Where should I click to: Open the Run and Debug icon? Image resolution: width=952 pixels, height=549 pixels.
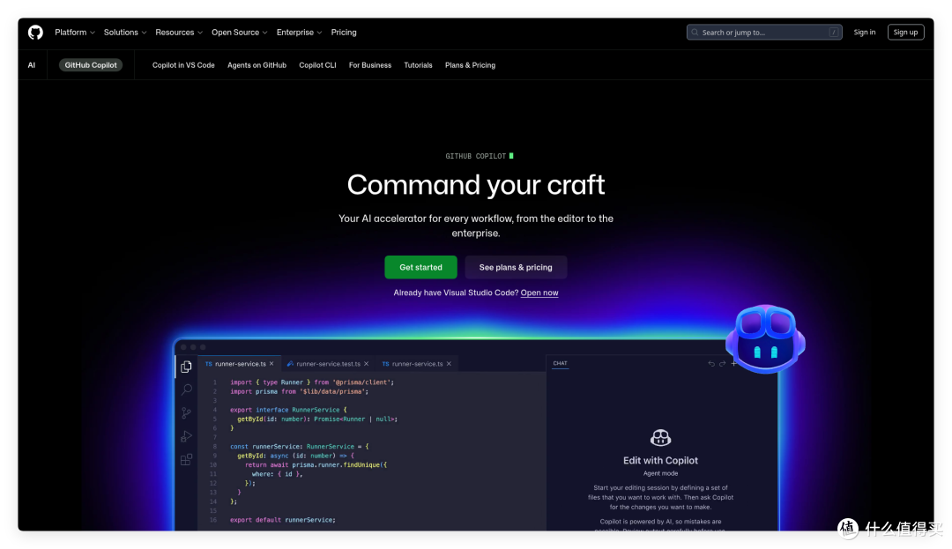coord(186,436)
